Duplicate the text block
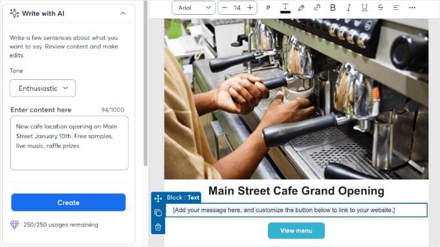This screenshot has height=247, width=440. tap(158, 213)
